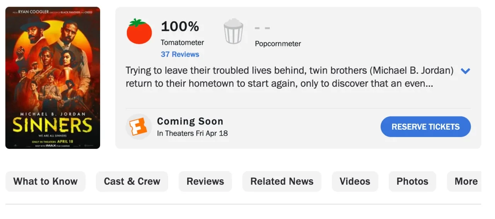Click the Popcornmeter label

click(x=278, y=44)
